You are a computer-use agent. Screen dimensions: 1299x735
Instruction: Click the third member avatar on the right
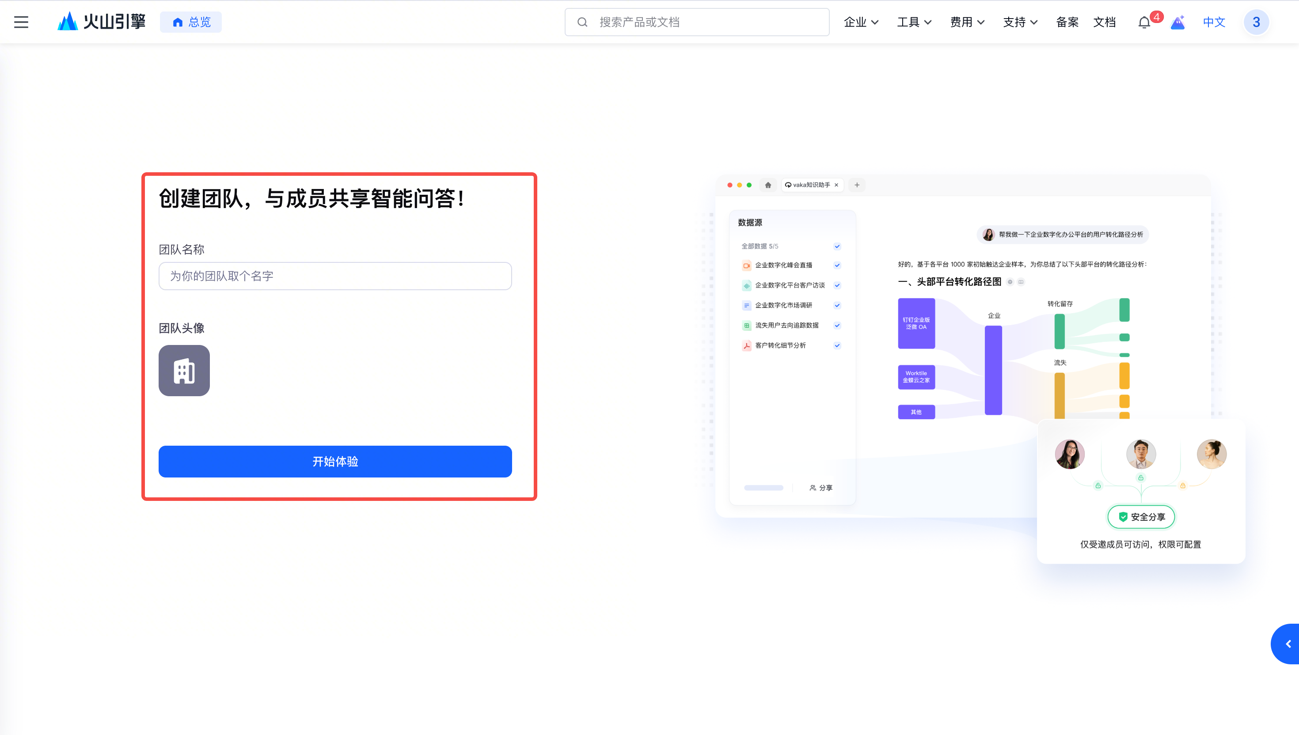tap(1211, 454)
